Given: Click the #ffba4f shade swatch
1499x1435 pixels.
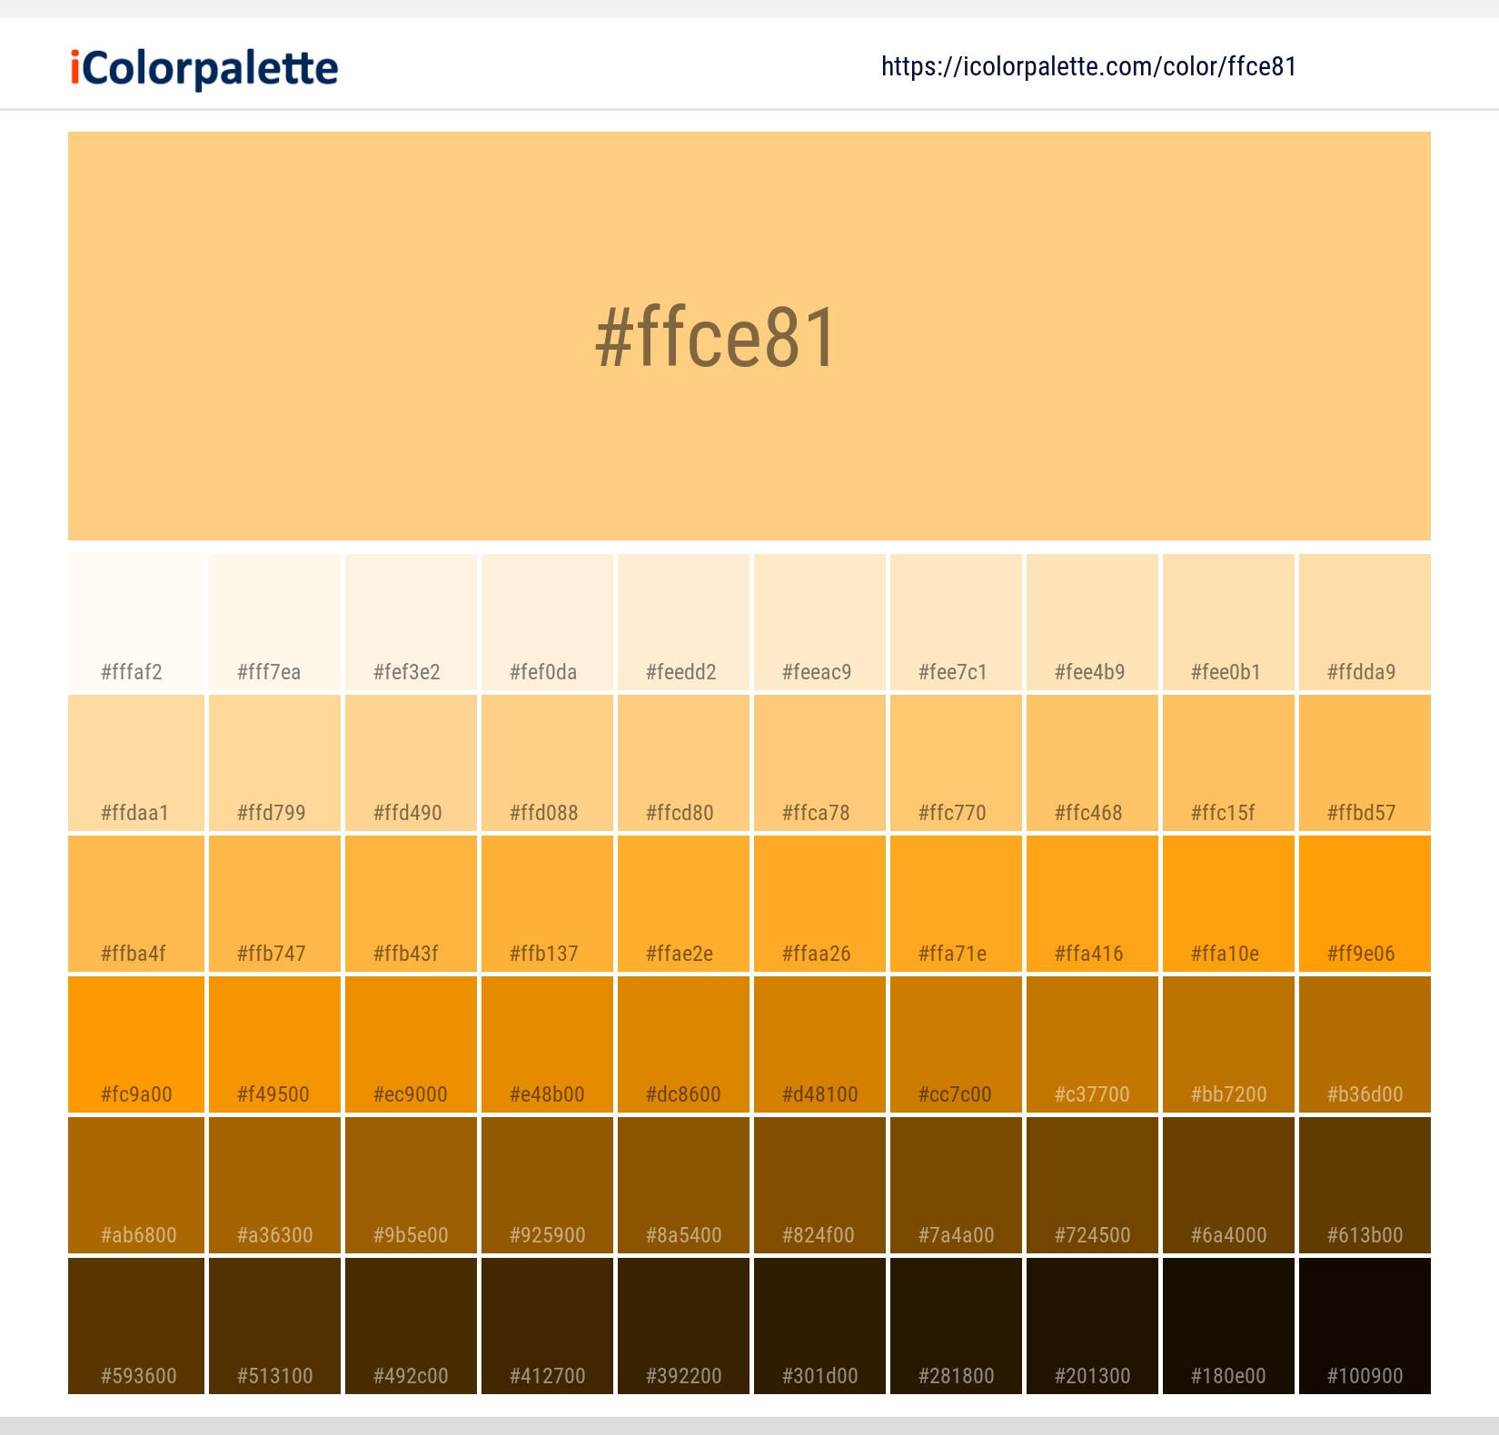Looking at the screenshot, I should pyautogui.click(x=136, y=904).
